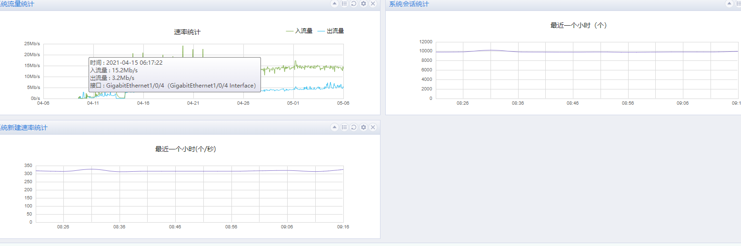Click the 系统新建速率统计 panel title
The height and width of the screenshot is (246, 741).
click(24, 128)
